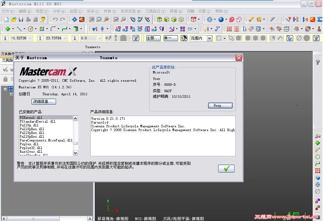Click the Repaint brush icon

[82, 19]
